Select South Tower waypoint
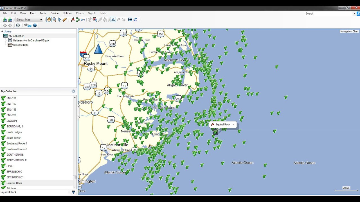Screen dimensions: 360x202 pos(37,138)
